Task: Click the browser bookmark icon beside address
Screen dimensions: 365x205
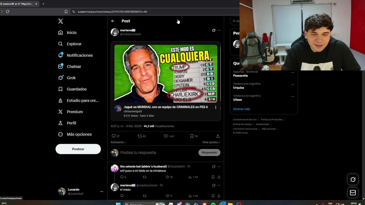Action: 66,12
